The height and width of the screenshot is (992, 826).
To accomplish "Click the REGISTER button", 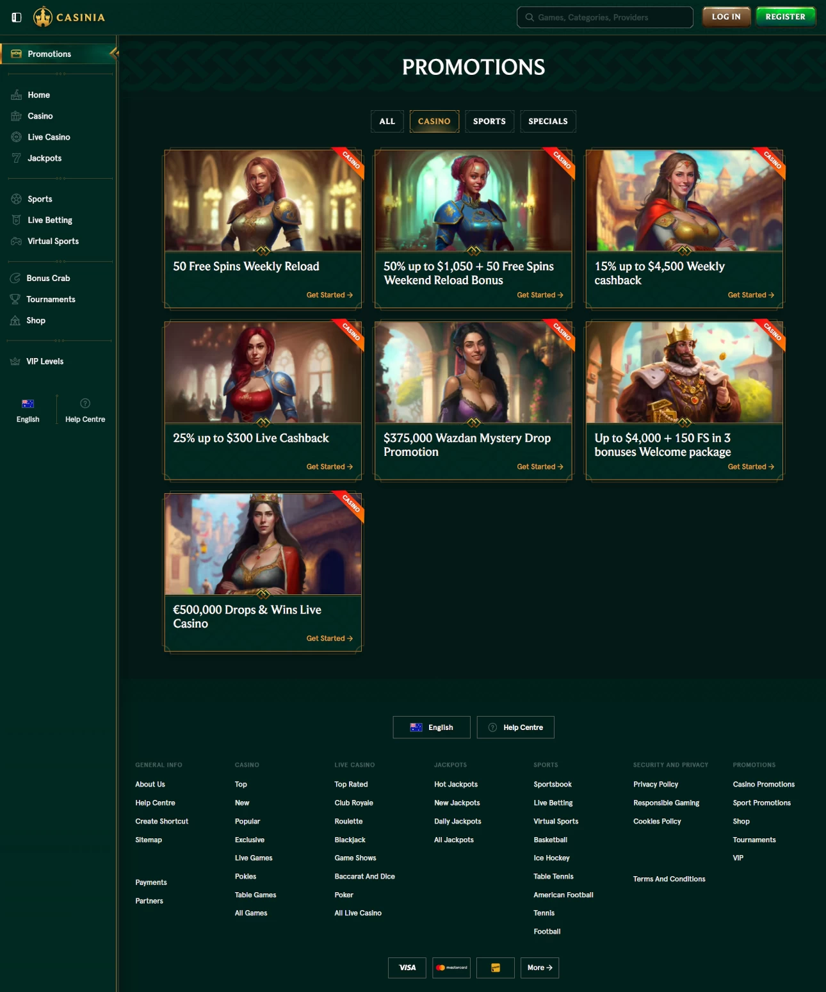I will [786, 17].
